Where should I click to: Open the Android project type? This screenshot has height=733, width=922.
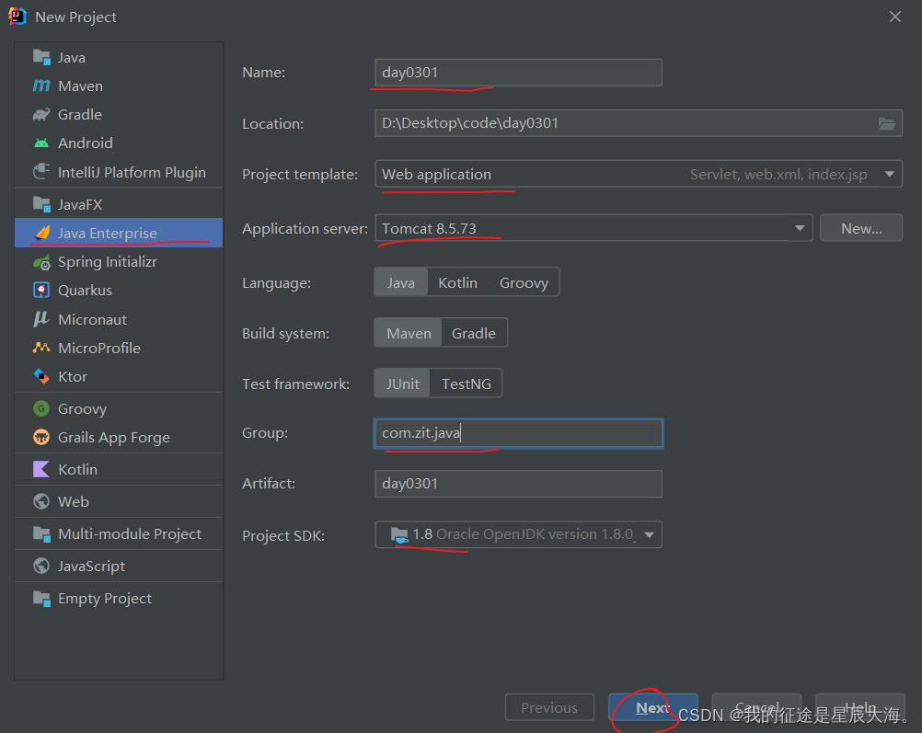(x=83, y=143)
